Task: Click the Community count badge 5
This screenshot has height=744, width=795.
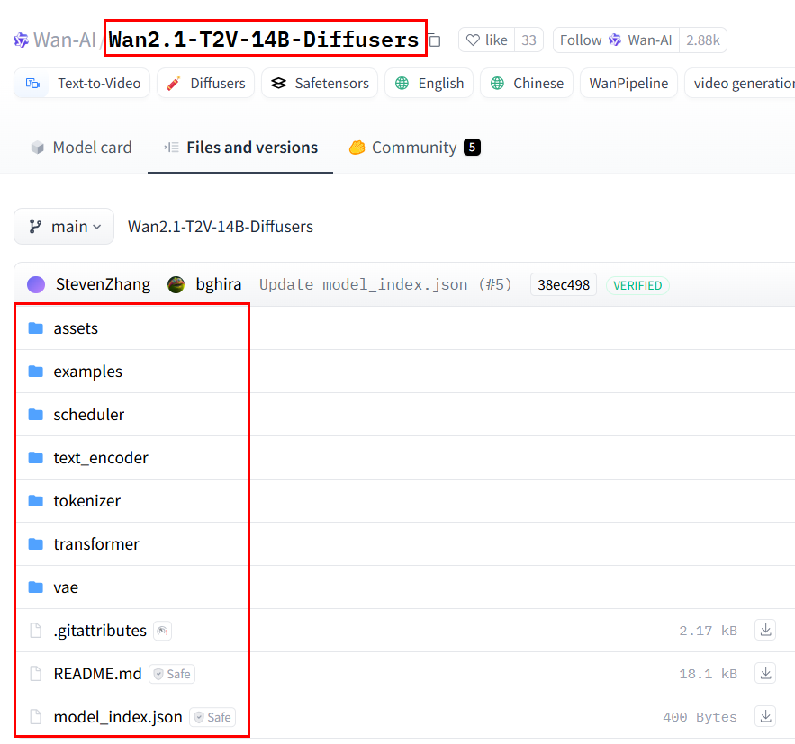Action: point(472,148)
